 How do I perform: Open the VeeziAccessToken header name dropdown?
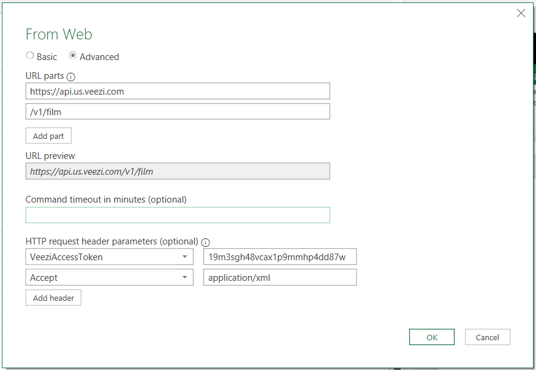[184, 257]
